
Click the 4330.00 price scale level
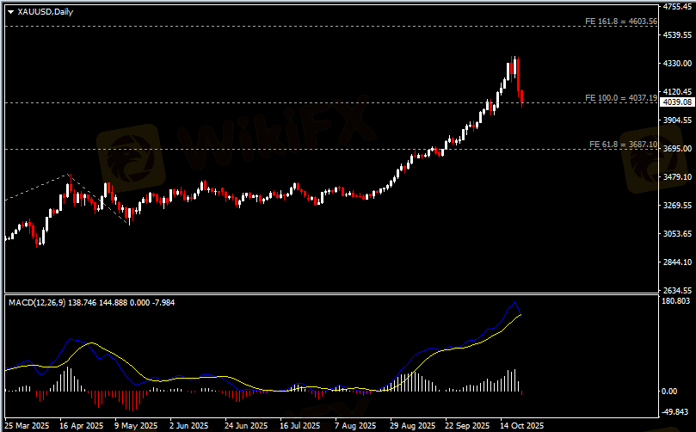click(x=677, y=64)
